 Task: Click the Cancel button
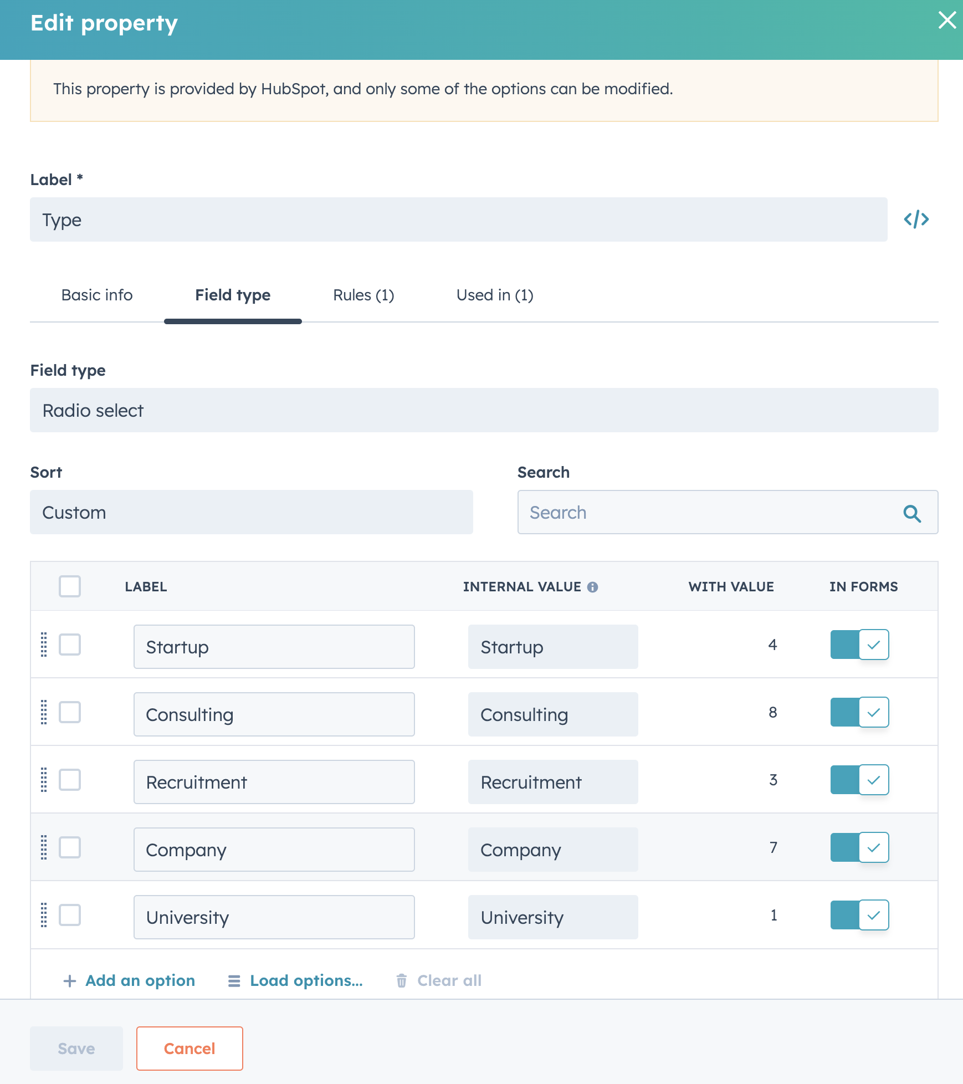[x=189, y=1049]
